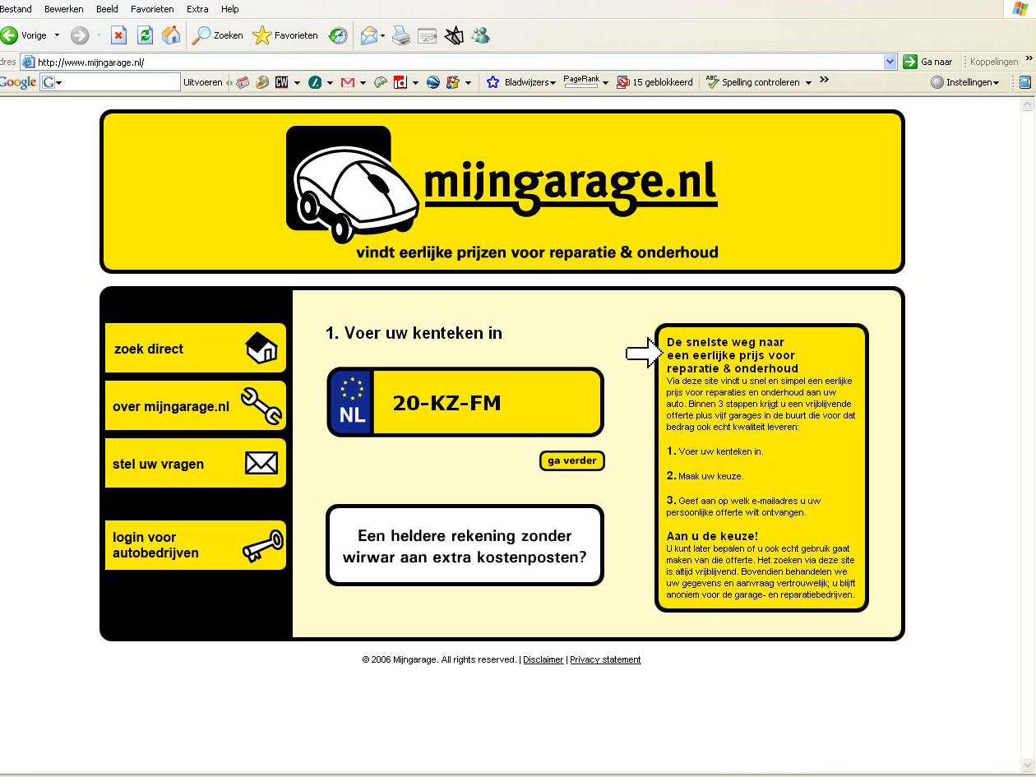
Task: Open the Disclaimer link
Action: coord(543,659)
